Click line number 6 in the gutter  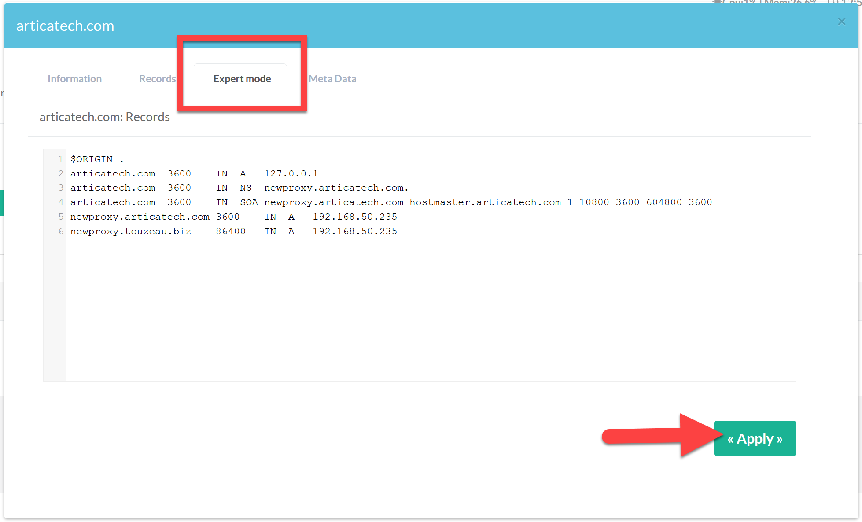60,232
